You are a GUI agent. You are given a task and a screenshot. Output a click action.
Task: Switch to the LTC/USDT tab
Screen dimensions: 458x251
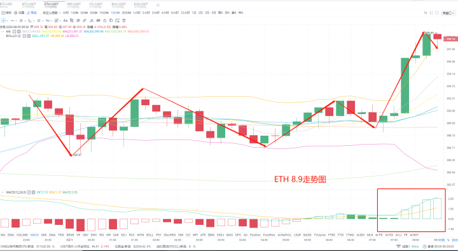pyautogui.click(x=96, y=5)
